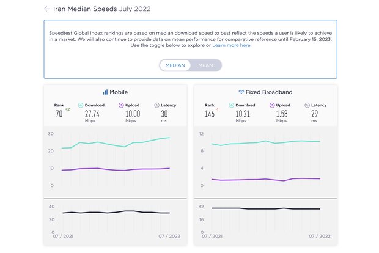Image resolution: width=379 pixels, height=253 pixels.
Task: Click the back arrow beside Iran Median Speeds
Action: click(47, 9)
